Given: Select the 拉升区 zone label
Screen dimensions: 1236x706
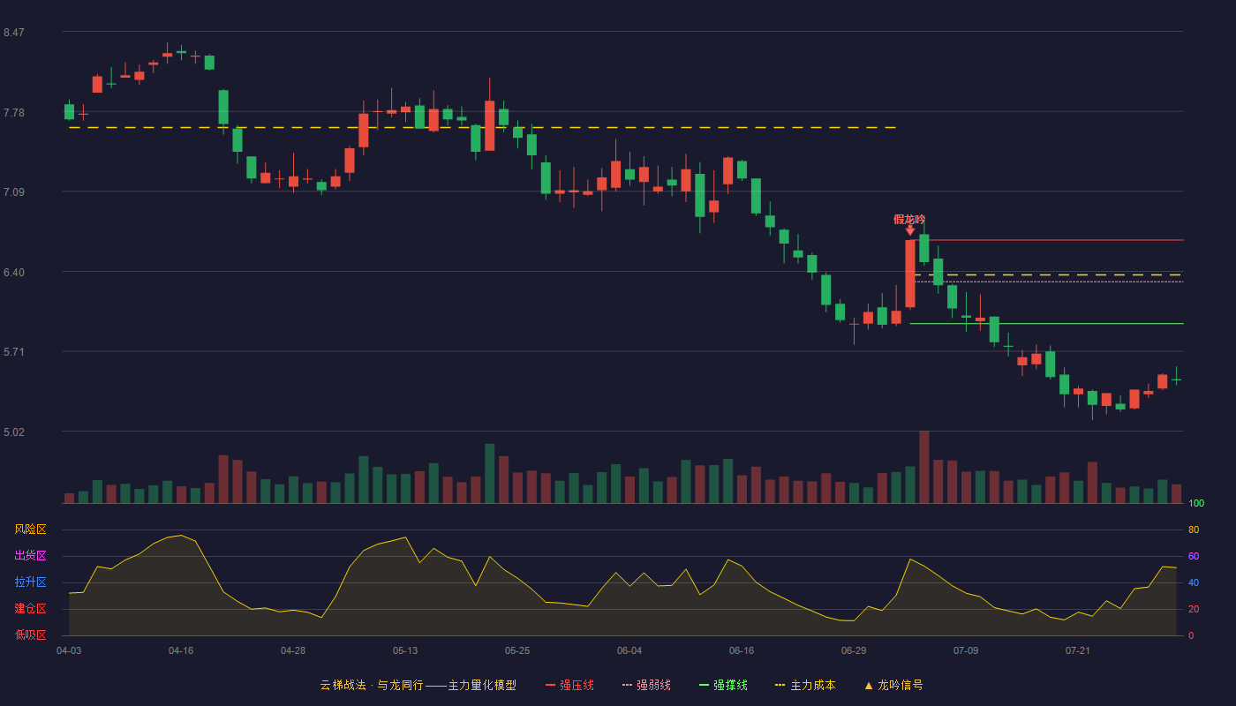Looking at the screenshot, I should pyautogui.click(x=30, y=582).
